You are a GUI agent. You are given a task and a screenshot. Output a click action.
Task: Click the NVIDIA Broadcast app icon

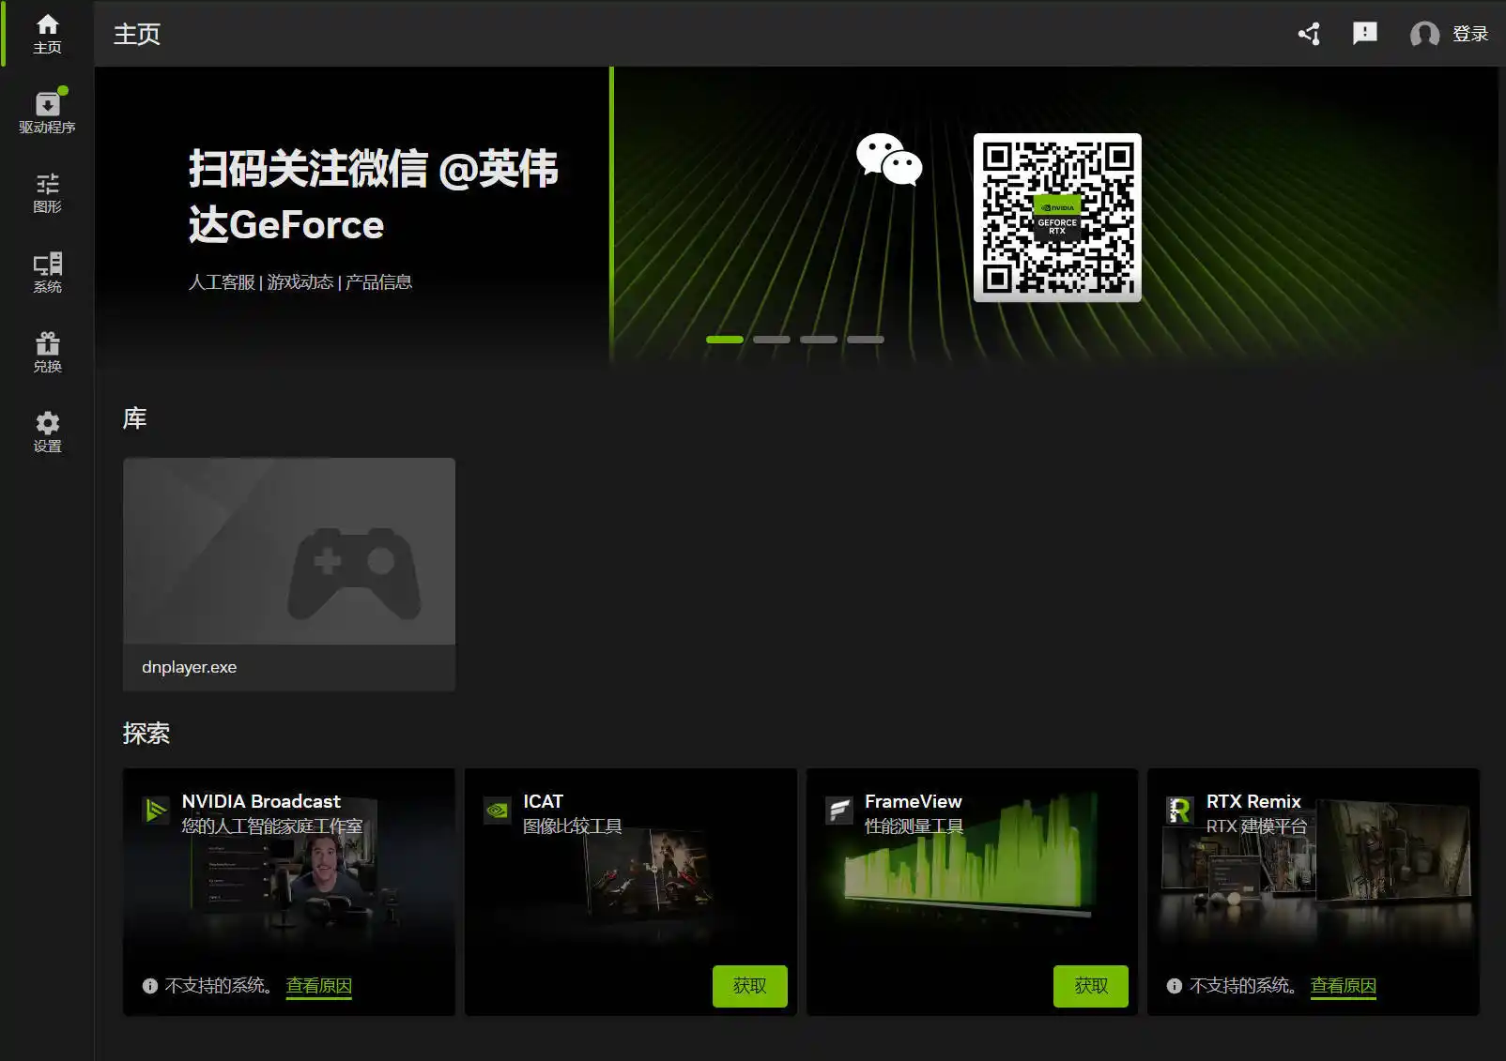coord(155,810)
